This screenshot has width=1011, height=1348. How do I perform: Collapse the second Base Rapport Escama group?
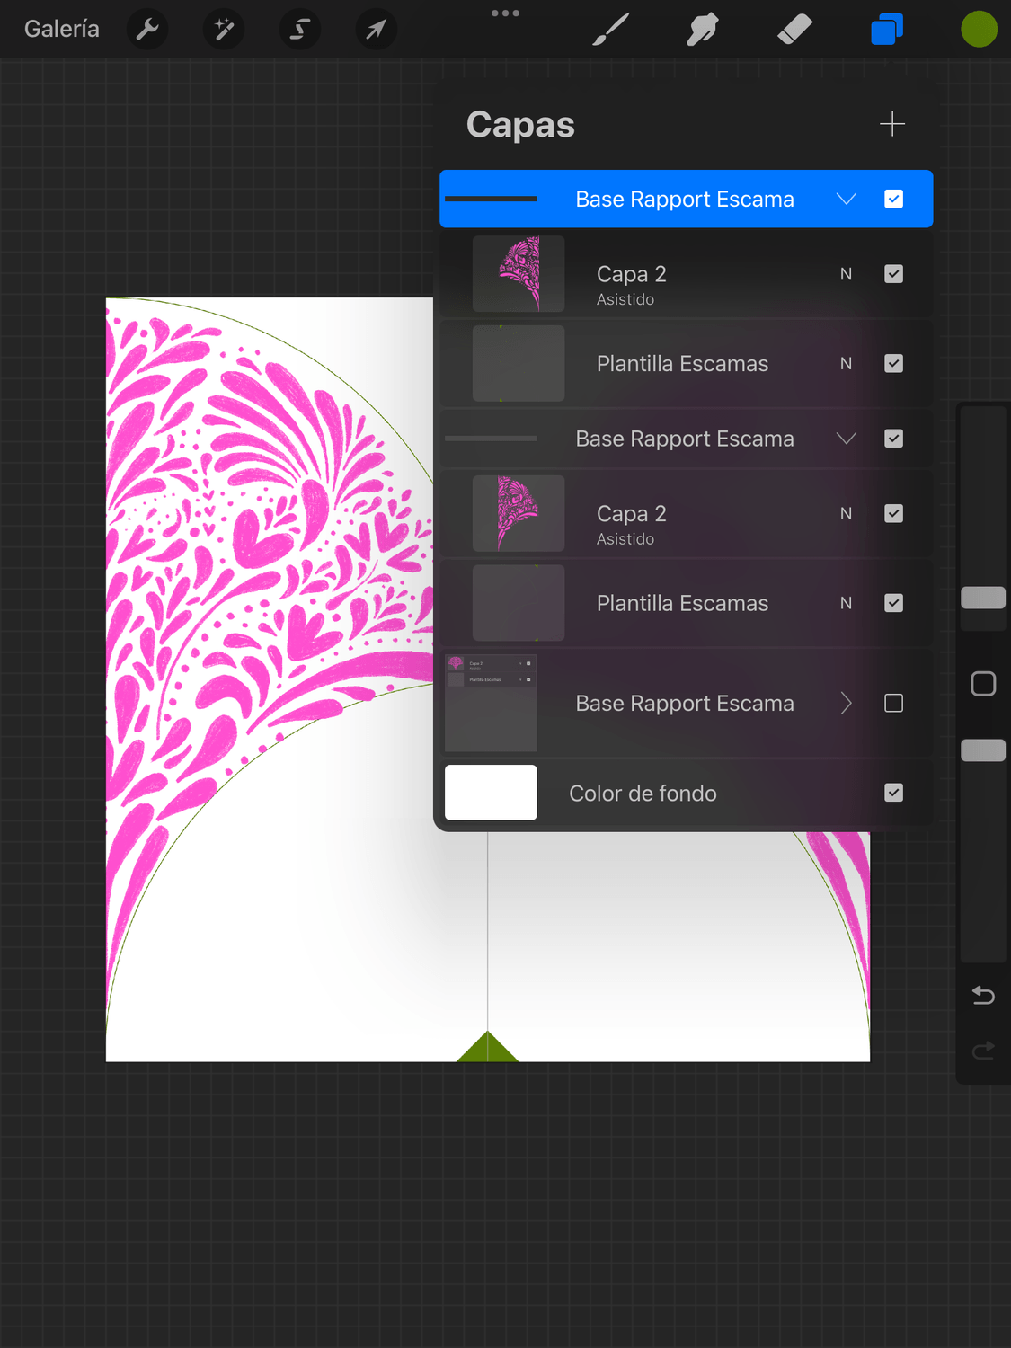coord(846,439)
